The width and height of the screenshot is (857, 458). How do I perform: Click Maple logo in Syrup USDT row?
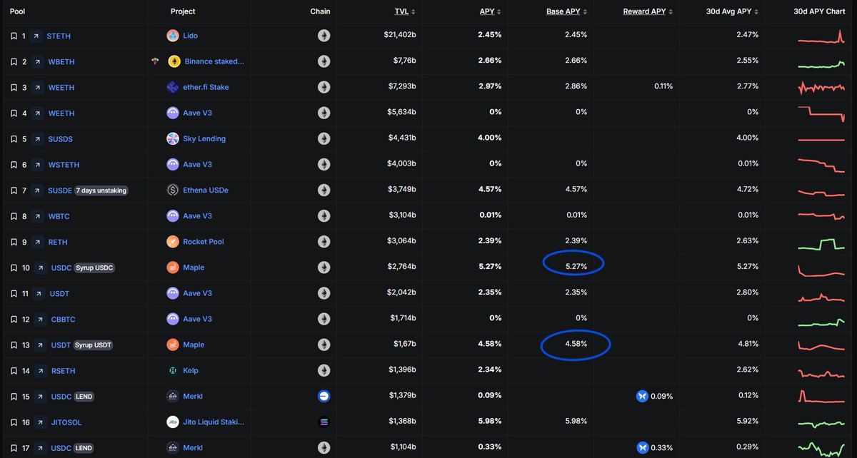point(173,345)
